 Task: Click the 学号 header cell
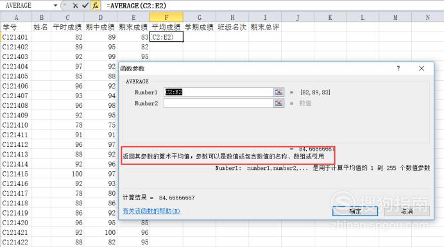point(17,27)
